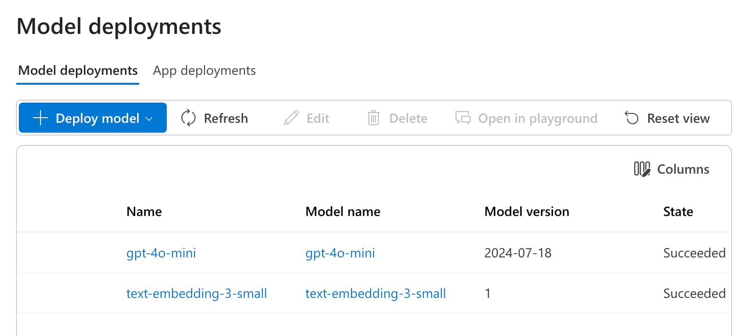Screen dimensions: 749x336
Task: Click the Delete trash can icon
Action: tap(373, 118)
